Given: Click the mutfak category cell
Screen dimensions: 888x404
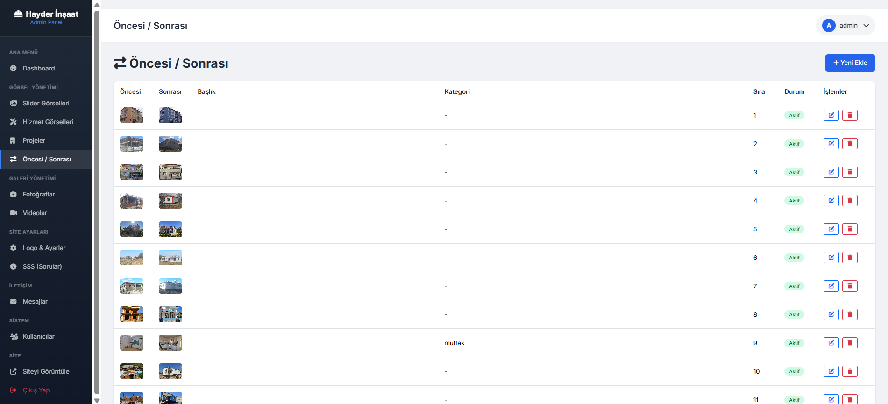Looking at the screenshot, I should [454, 343].
